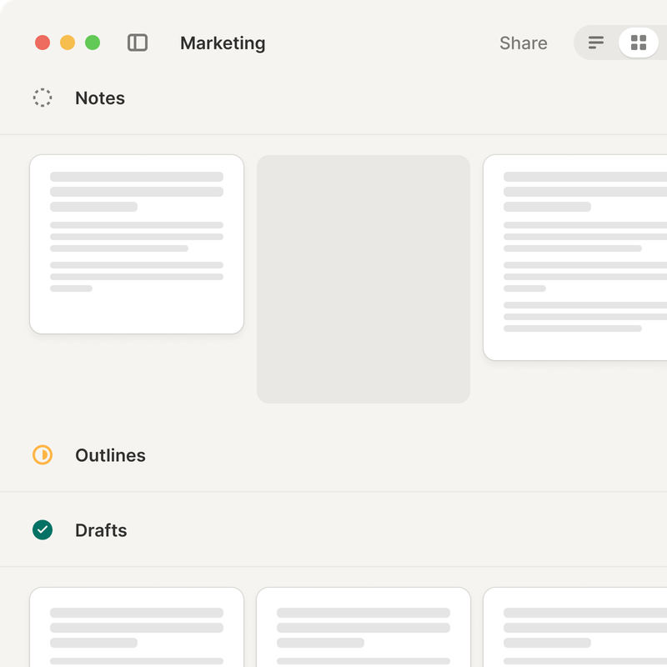This screenshot has width=667, height=667.
Task: Click the Share button
Action: (523, 43)
